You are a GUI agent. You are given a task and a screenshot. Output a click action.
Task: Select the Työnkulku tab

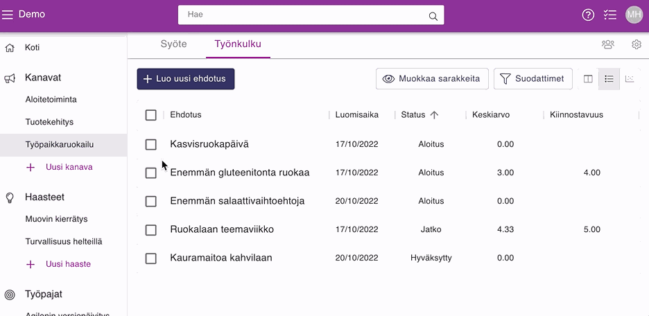pos(238,44)
